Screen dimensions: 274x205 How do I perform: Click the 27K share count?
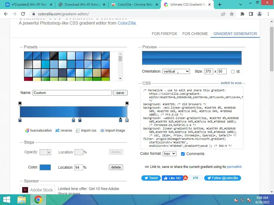196,178
